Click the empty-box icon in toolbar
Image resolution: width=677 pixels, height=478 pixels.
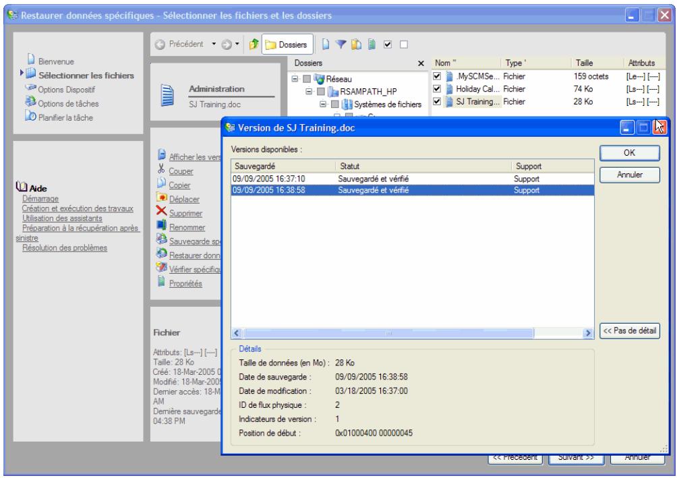[404, 44]
